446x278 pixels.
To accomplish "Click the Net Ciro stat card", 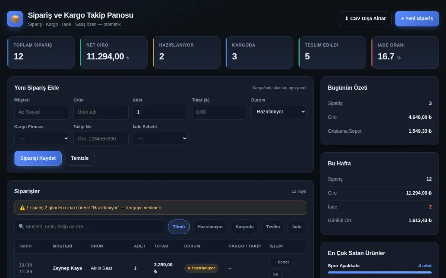I will coord(114,52).
